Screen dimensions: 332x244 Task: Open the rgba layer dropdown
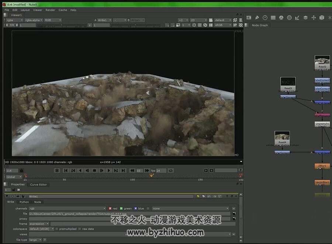tap(14, 20)
